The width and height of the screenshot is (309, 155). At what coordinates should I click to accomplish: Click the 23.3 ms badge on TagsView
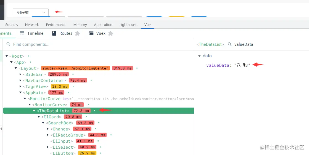60,86
